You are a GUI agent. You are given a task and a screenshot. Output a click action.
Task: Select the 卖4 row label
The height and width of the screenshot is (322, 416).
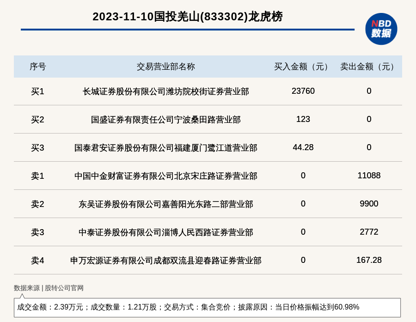(37, 260)
